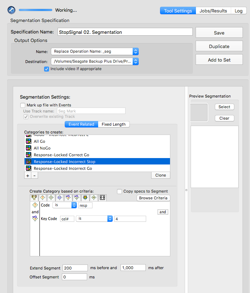Click the bracket grouping criteria icon
Viewport: 250px width, 293px height.
tap(102, 198)
